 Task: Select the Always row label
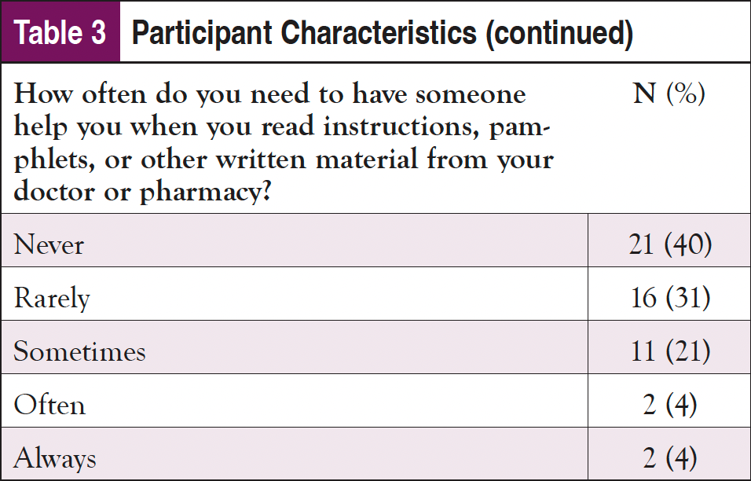(x=55, y=457)
